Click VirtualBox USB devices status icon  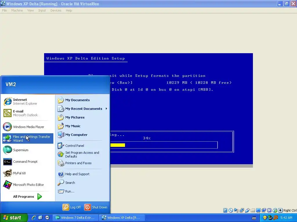[x=247, y=210]
